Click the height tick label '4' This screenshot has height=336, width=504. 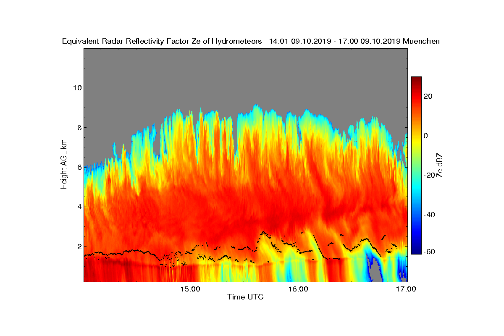[79, 207]
